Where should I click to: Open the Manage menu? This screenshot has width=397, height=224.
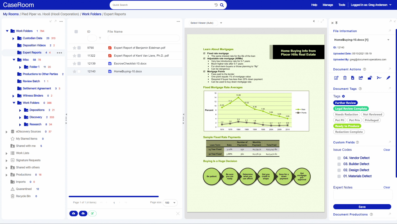[327, 5]
